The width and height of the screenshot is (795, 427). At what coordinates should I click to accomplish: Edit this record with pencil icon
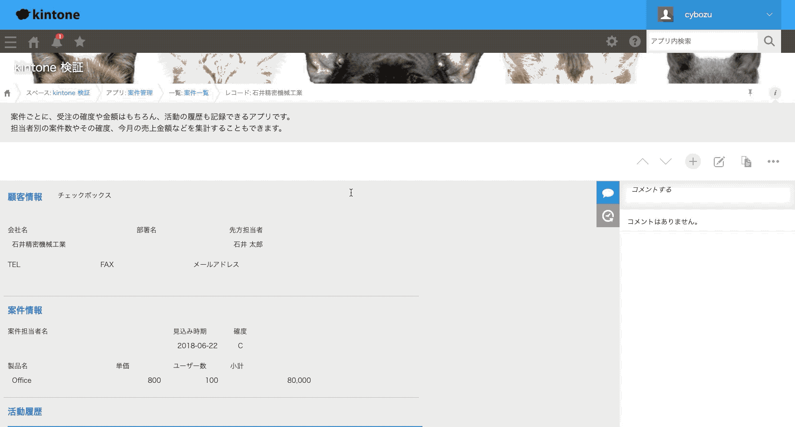click(719, 162)
